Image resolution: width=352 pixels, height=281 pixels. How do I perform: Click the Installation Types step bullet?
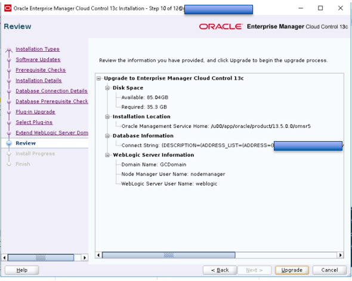pyautogui.click(x=9, y=49)
